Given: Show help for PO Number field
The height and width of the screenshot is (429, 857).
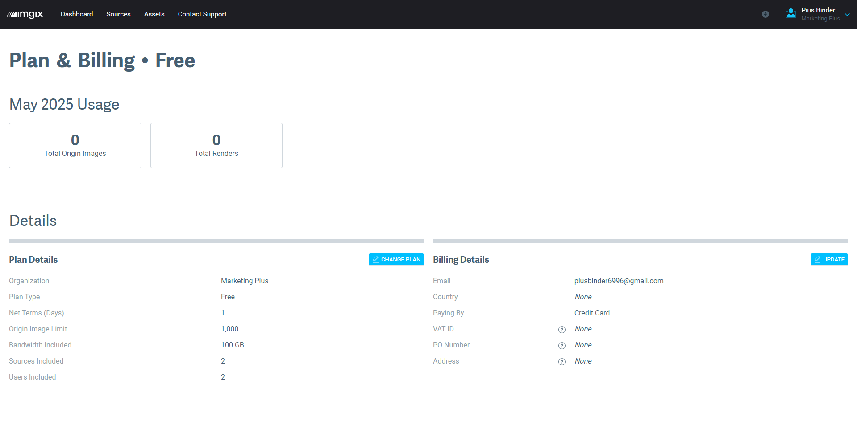Looking at the screenshot, I should pyautogui.click(x=562, y=346).
